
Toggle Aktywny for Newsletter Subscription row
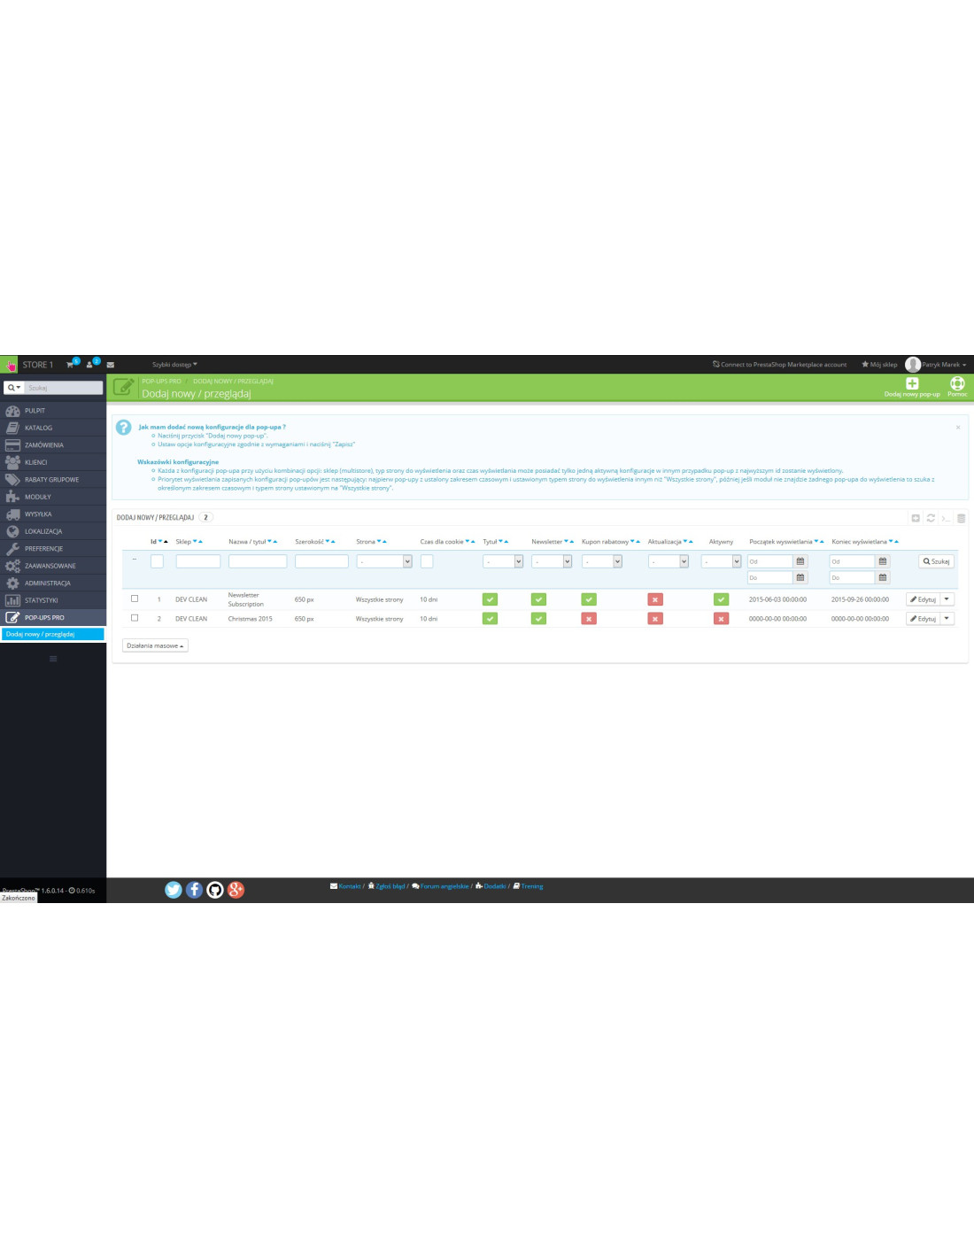coord(721,599)
